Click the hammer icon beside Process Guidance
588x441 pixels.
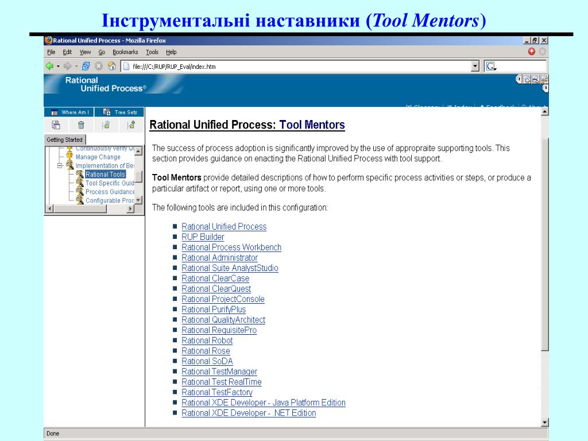[79, 192]
